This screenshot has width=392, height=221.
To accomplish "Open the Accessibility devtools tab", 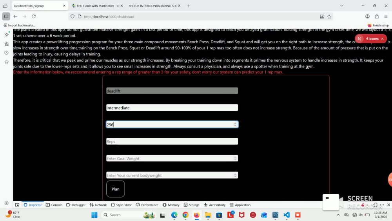I will tap(215, 205).
